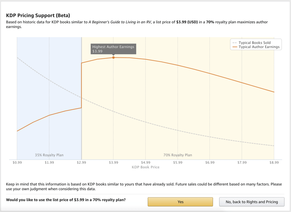
Task: Click the KDP Book Price axis title
Action: tap(145, 167)
